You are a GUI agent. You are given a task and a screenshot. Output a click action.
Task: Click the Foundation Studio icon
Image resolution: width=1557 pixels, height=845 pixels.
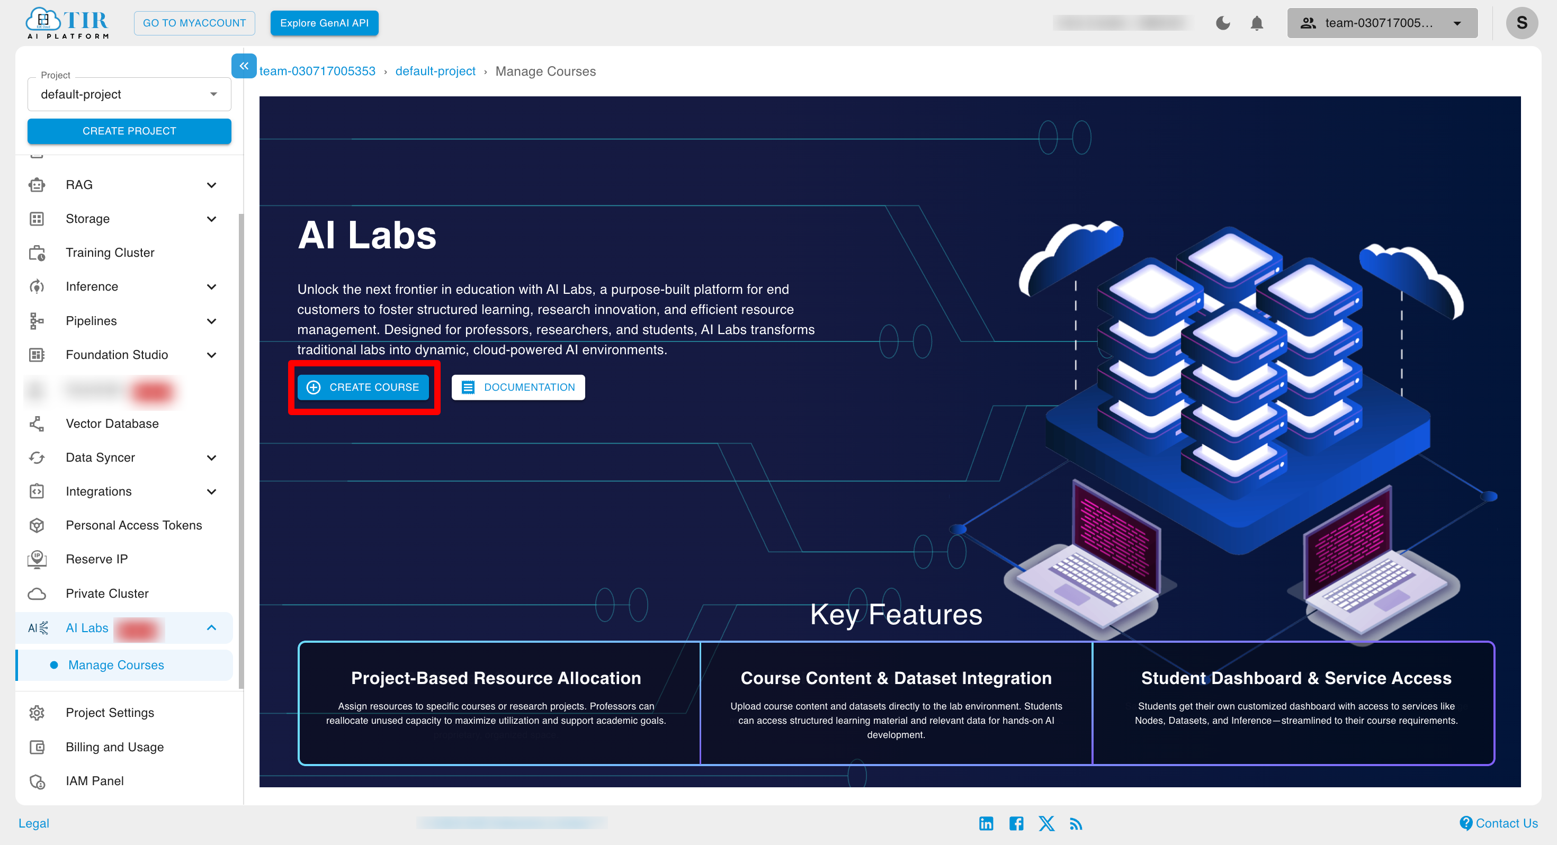[37, 355]
